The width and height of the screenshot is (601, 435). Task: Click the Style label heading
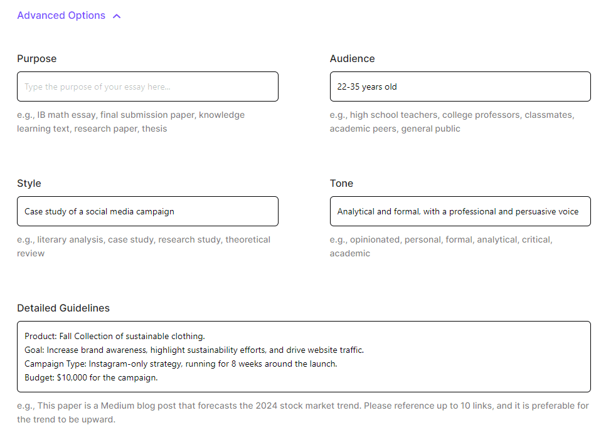(29, 184)
